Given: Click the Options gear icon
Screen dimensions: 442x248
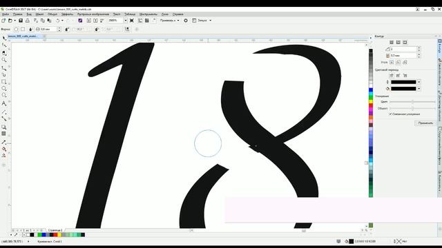Looking at the screenshot, I should 186,21.
